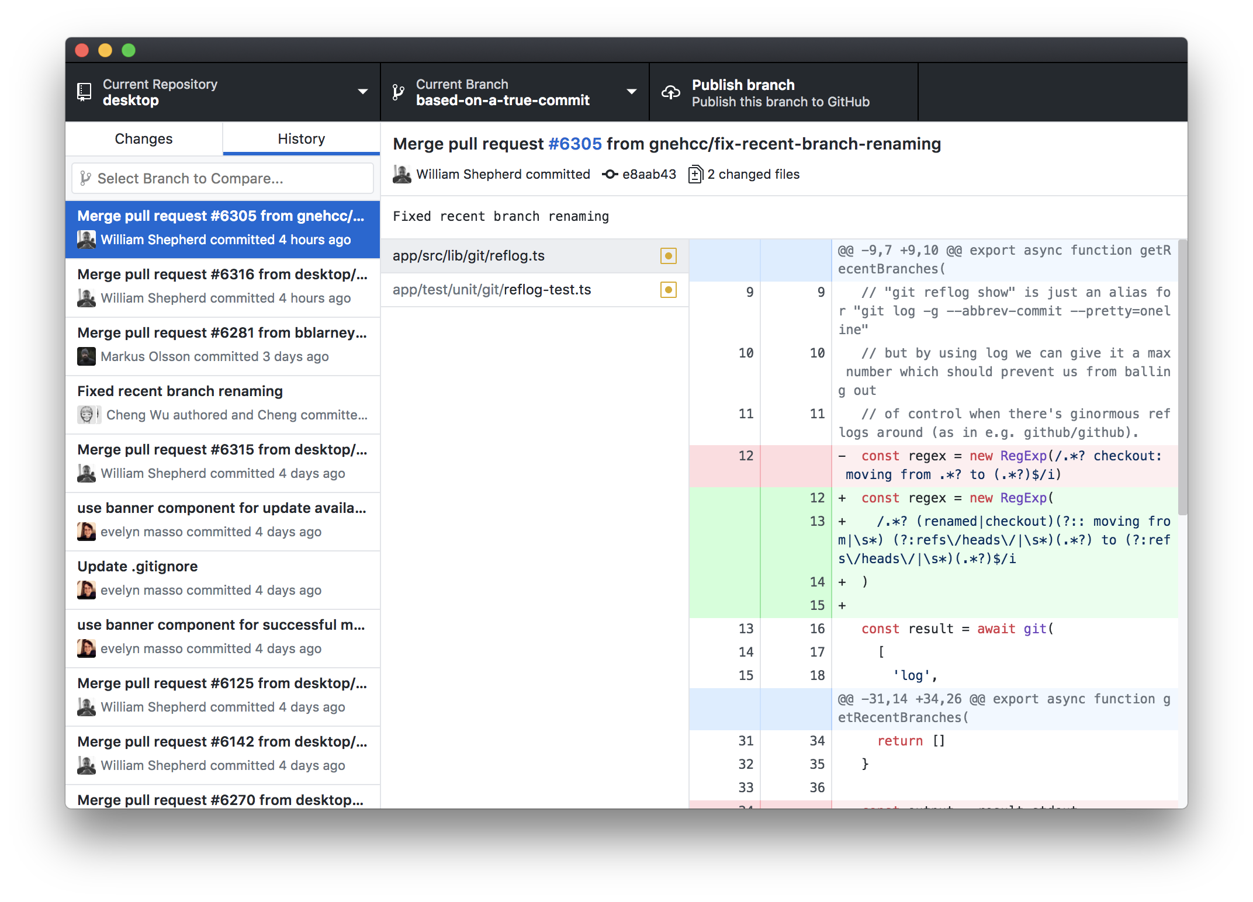Viewport: 1253px width, 902px height.
Task: Open pull request link #6305
Action: [576, 144]
